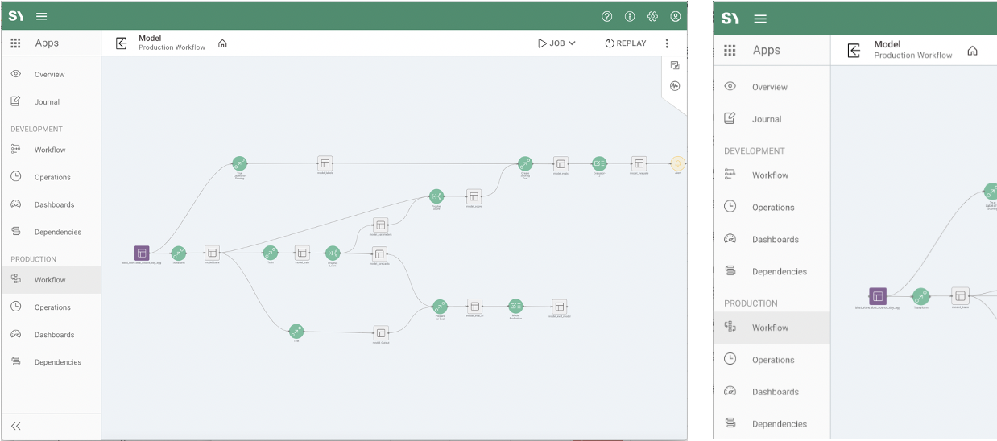Open the activity monitor pulse icon
Screen dimensions: 997x441
pos(675,86)
